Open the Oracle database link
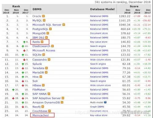Image resolution: width=153 pixels, height=118 pixels. (x=37, y=16)
